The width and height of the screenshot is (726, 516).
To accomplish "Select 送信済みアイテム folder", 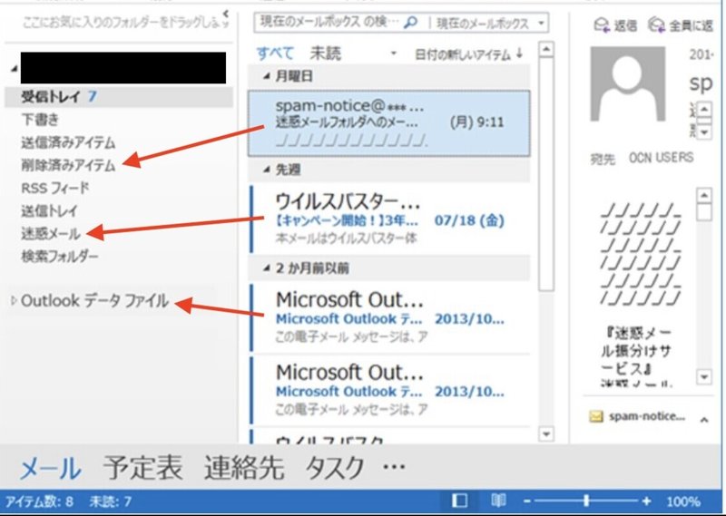I will click(x=68, y=142).
